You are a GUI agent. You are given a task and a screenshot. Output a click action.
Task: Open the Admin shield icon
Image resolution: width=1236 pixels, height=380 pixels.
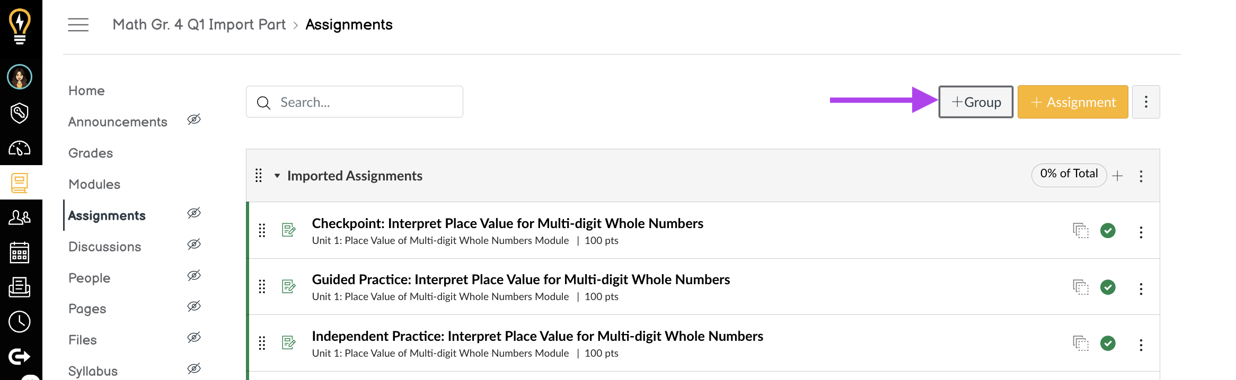pos(20,113)
